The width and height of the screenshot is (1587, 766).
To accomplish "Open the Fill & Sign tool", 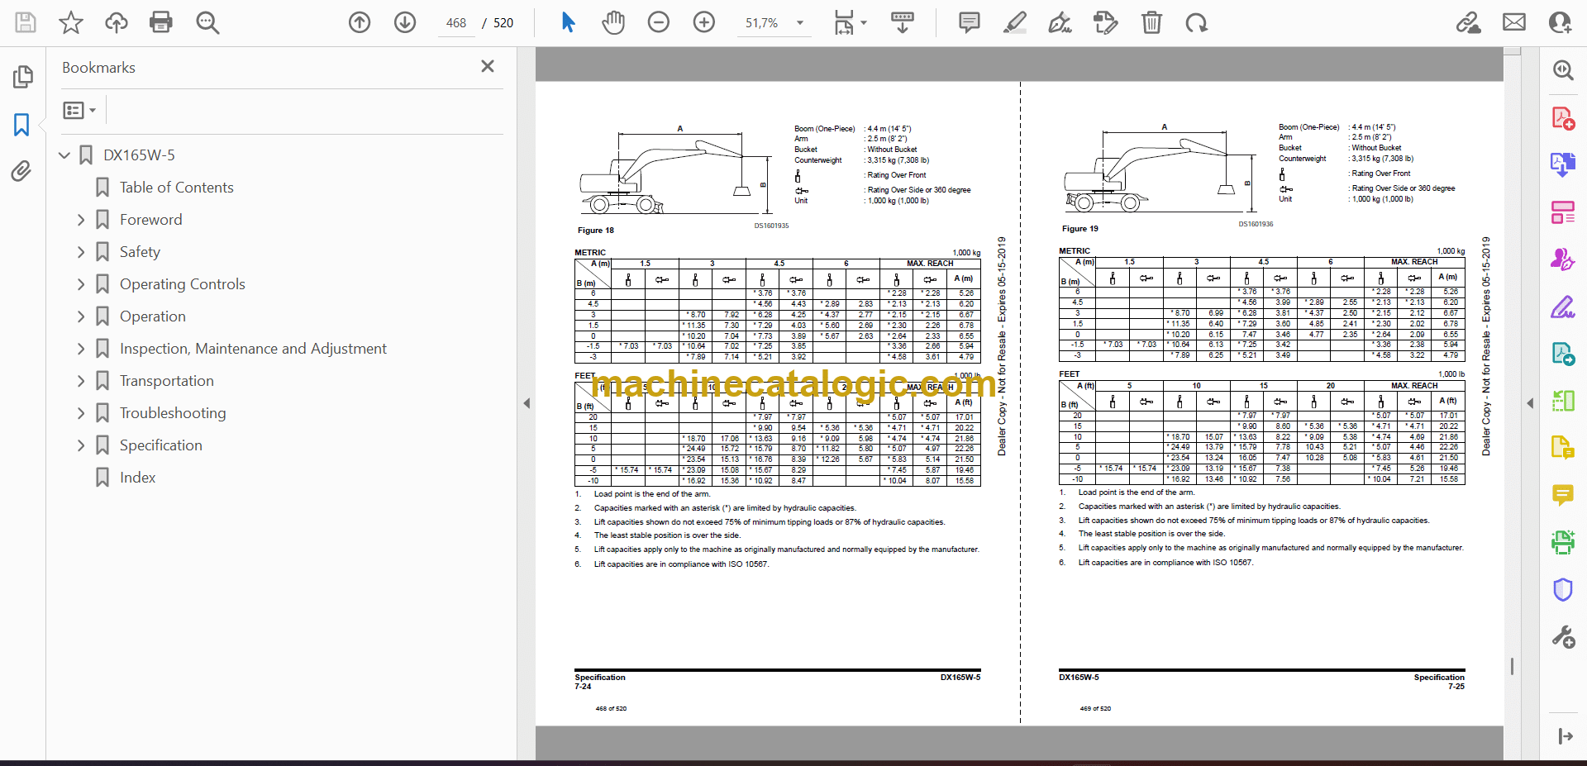I will pos(1562,307).
